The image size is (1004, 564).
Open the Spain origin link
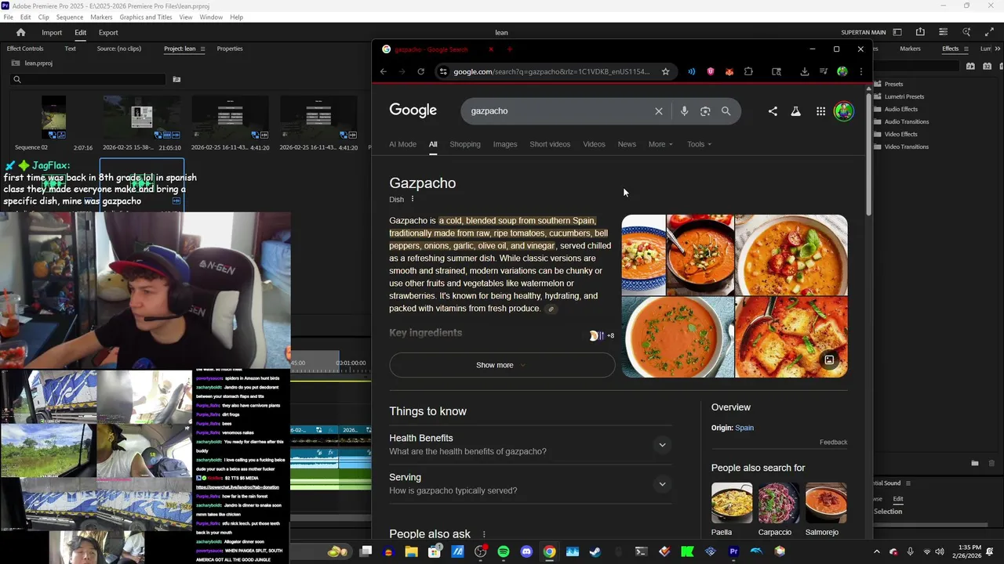744,428
